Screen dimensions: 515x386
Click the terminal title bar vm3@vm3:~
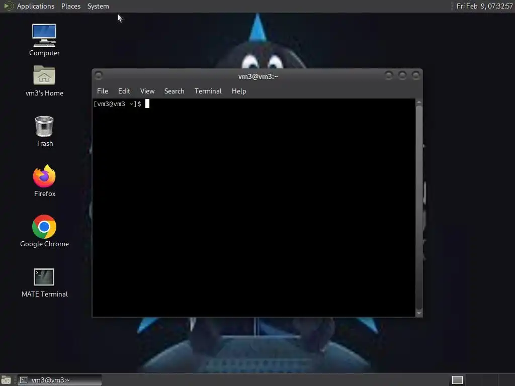[258, 76]
